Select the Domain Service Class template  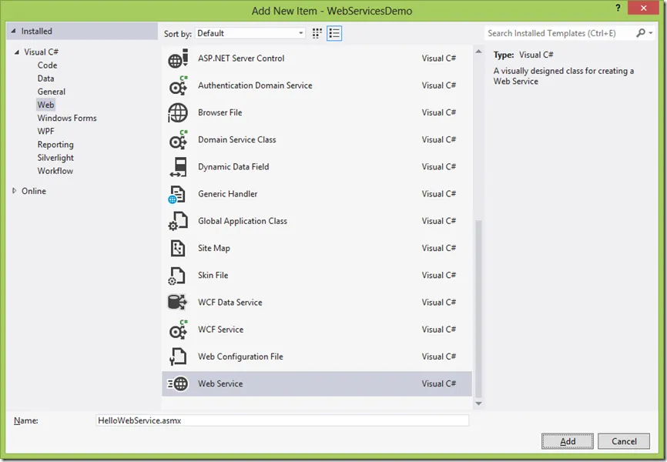point(317,140)
